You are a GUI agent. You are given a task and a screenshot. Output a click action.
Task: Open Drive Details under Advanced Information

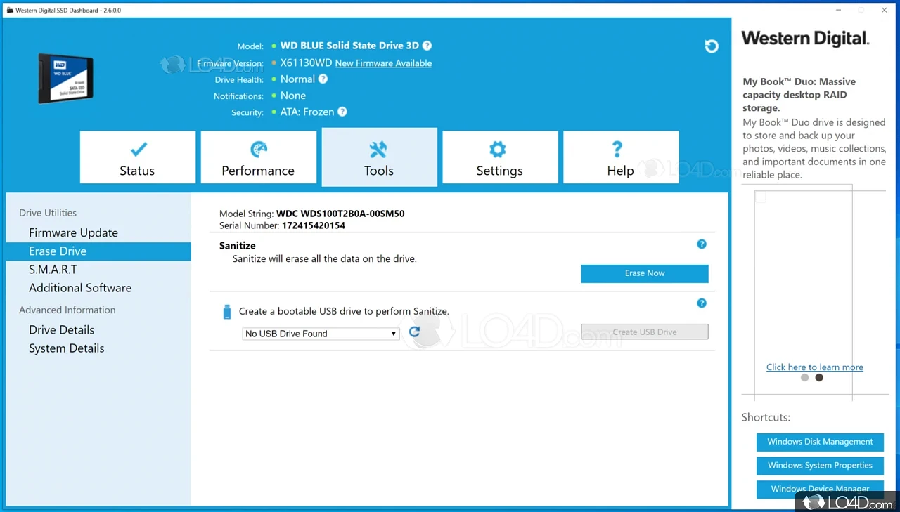tap(61, 330)
